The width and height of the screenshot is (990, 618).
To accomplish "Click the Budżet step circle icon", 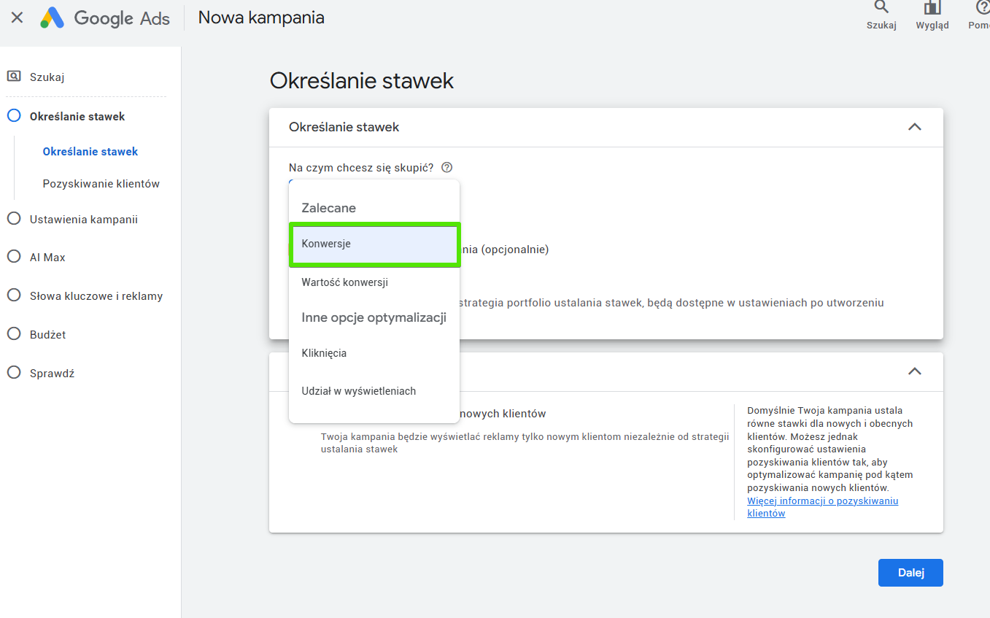I will click(14, 334).
